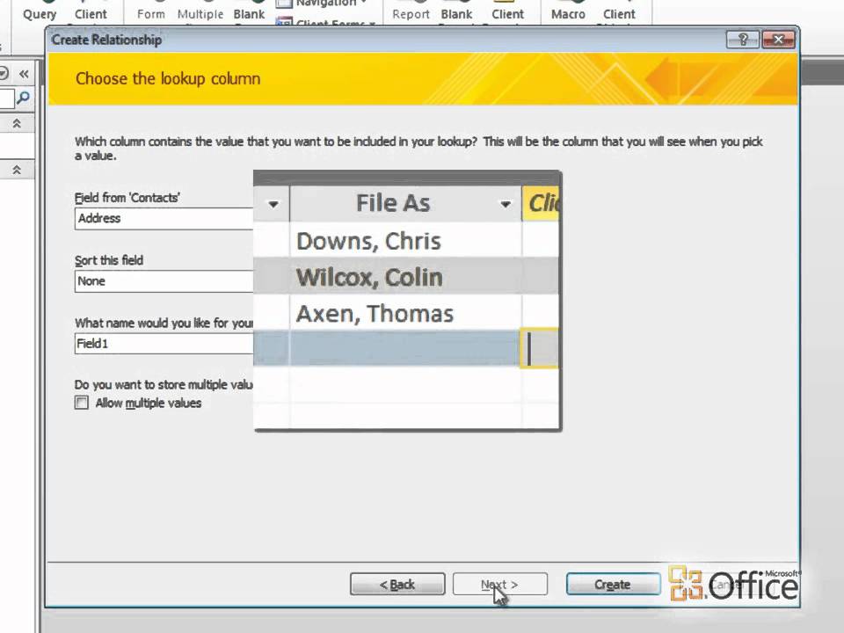Toggle topmost group chevron in navigation pane
Viewport: 844px width, 633px height.
(16, 125)
